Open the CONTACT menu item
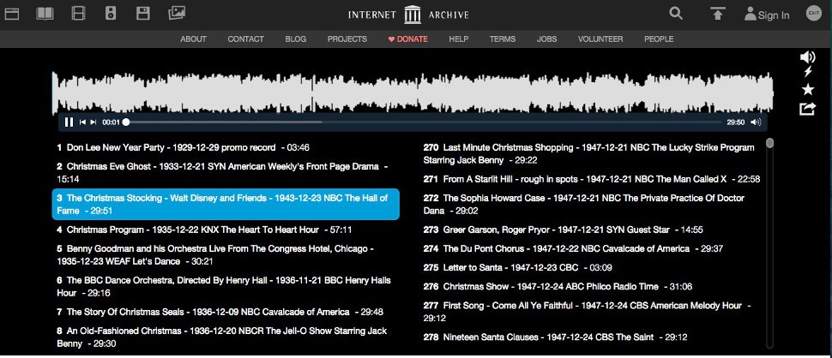Image resolution: width=832 pixels, height=358 pixels. [x=245, y=39]
